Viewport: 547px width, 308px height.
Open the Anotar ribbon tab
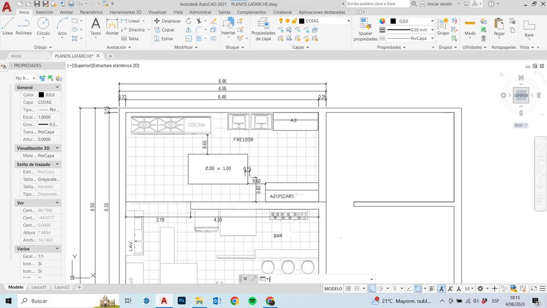pos(67,12)
